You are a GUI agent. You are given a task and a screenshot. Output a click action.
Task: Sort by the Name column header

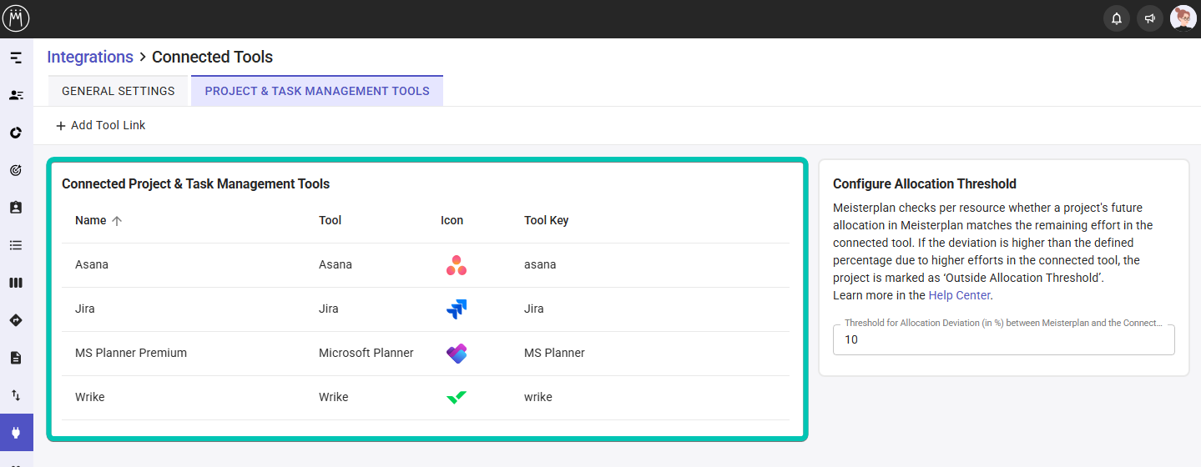90,220
